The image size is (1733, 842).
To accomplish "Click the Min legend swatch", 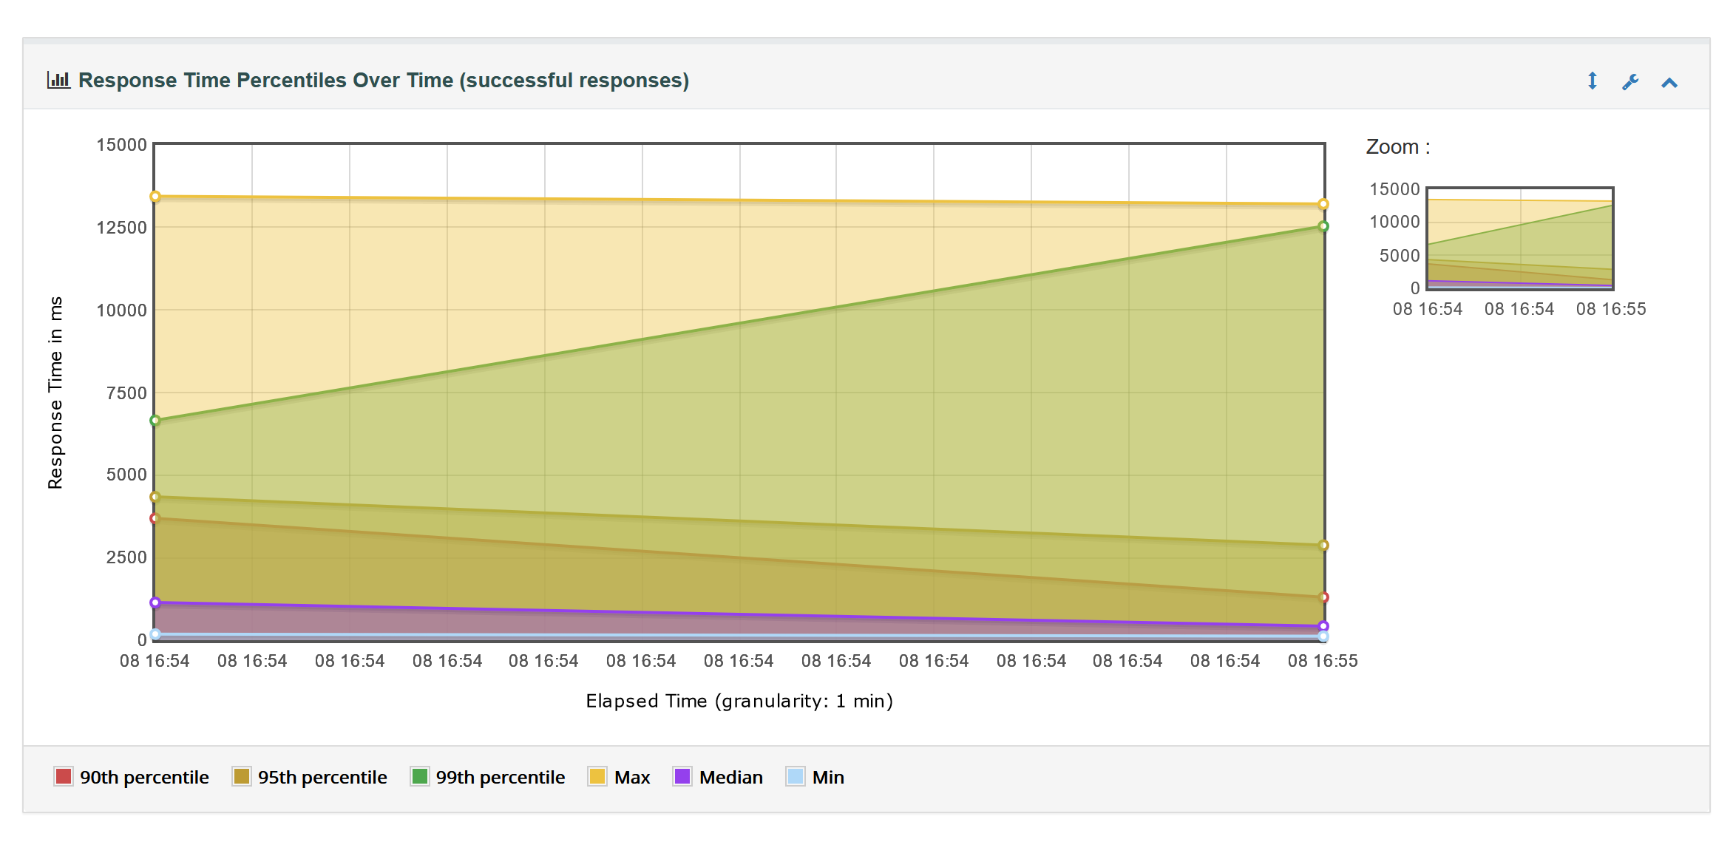I will (795, 776).
